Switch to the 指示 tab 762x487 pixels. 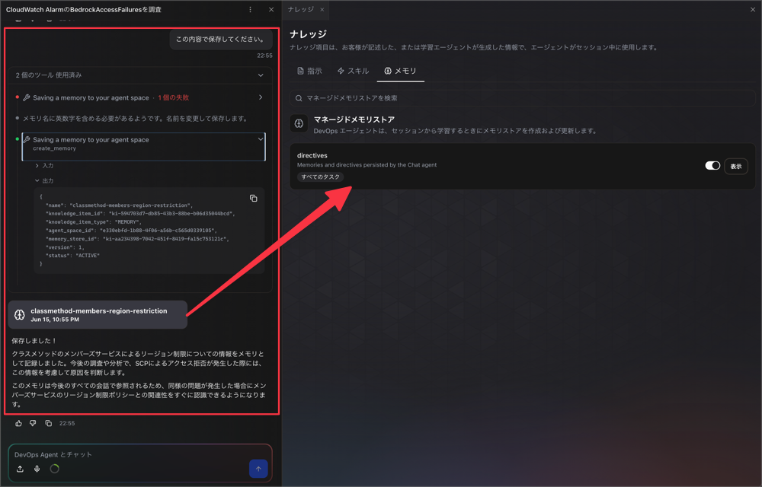click(309, 71)
